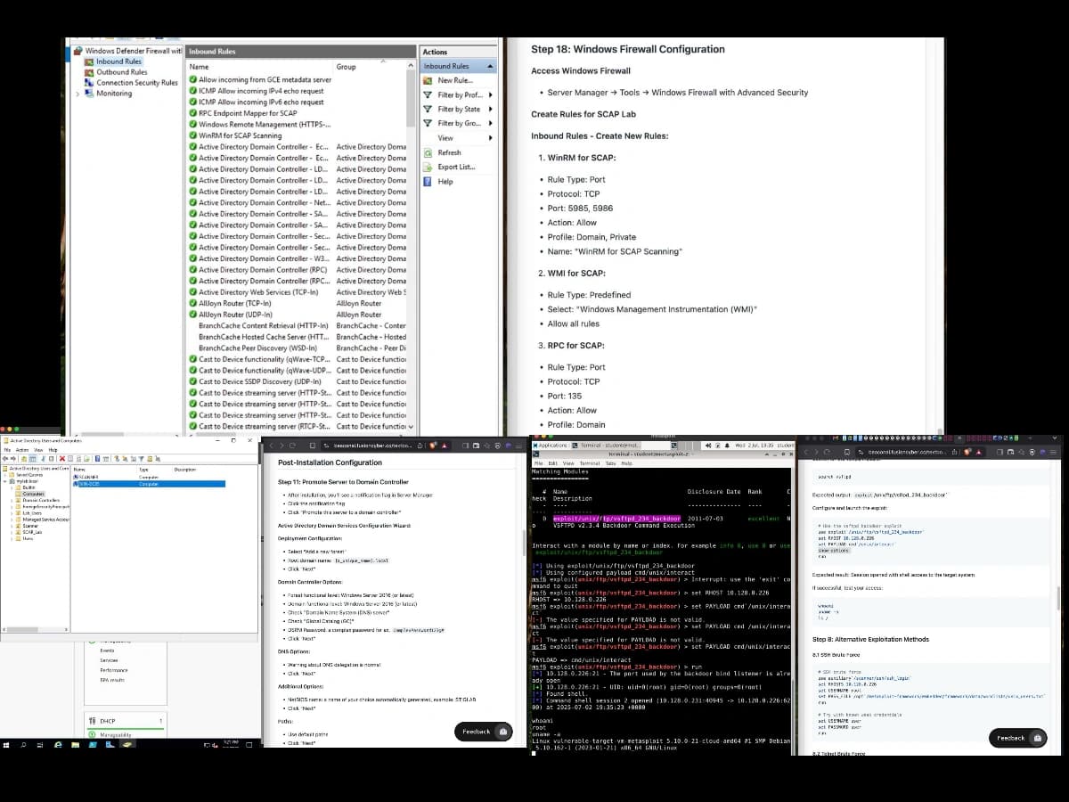Click Feedback button on Post-Installation page
Viewport: 1069px width, 802px height.
pos(484,732)
